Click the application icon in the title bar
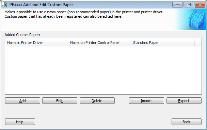Image resolution: width=207 pixels, height=130 pixels. pos(5,5)
